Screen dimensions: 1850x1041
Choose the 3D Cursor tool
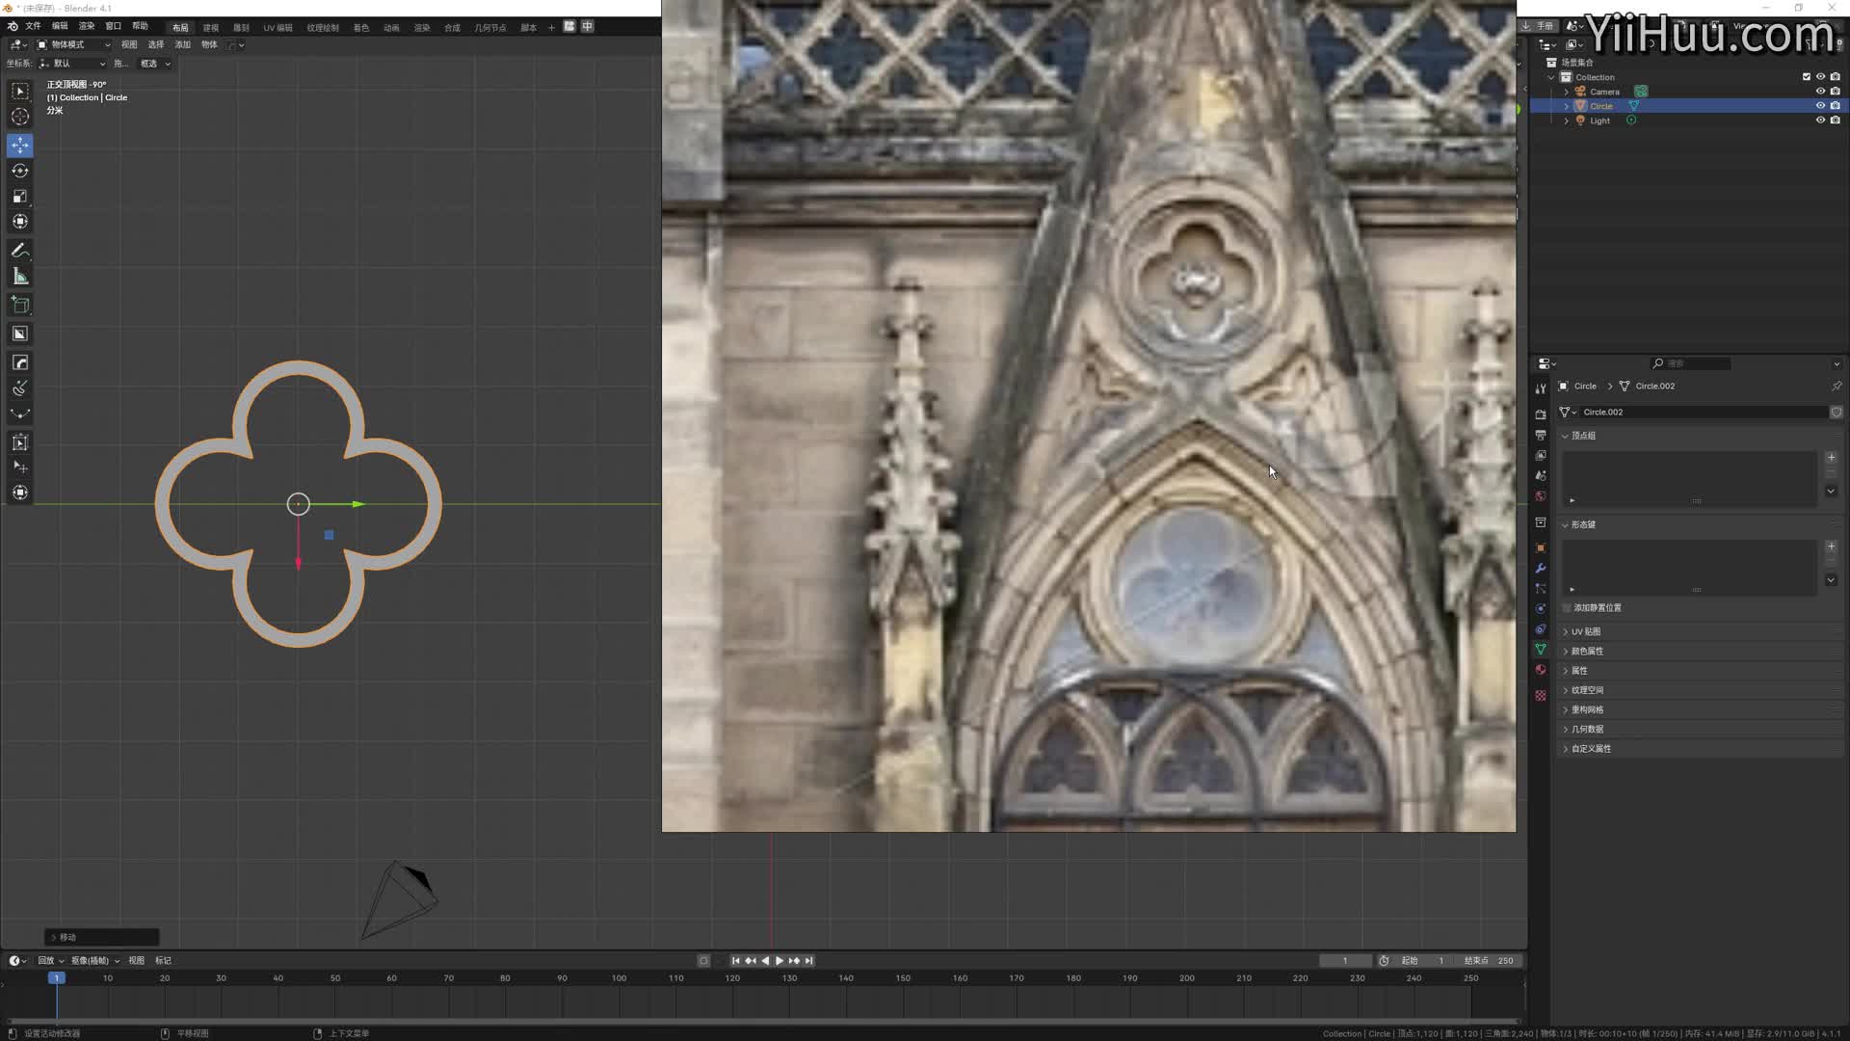tap(20, 117)
